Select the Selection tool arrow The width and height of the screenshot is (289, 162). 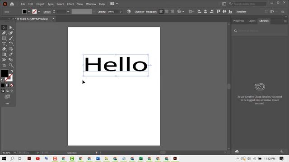pyautogui.click(x=4, y=27)
